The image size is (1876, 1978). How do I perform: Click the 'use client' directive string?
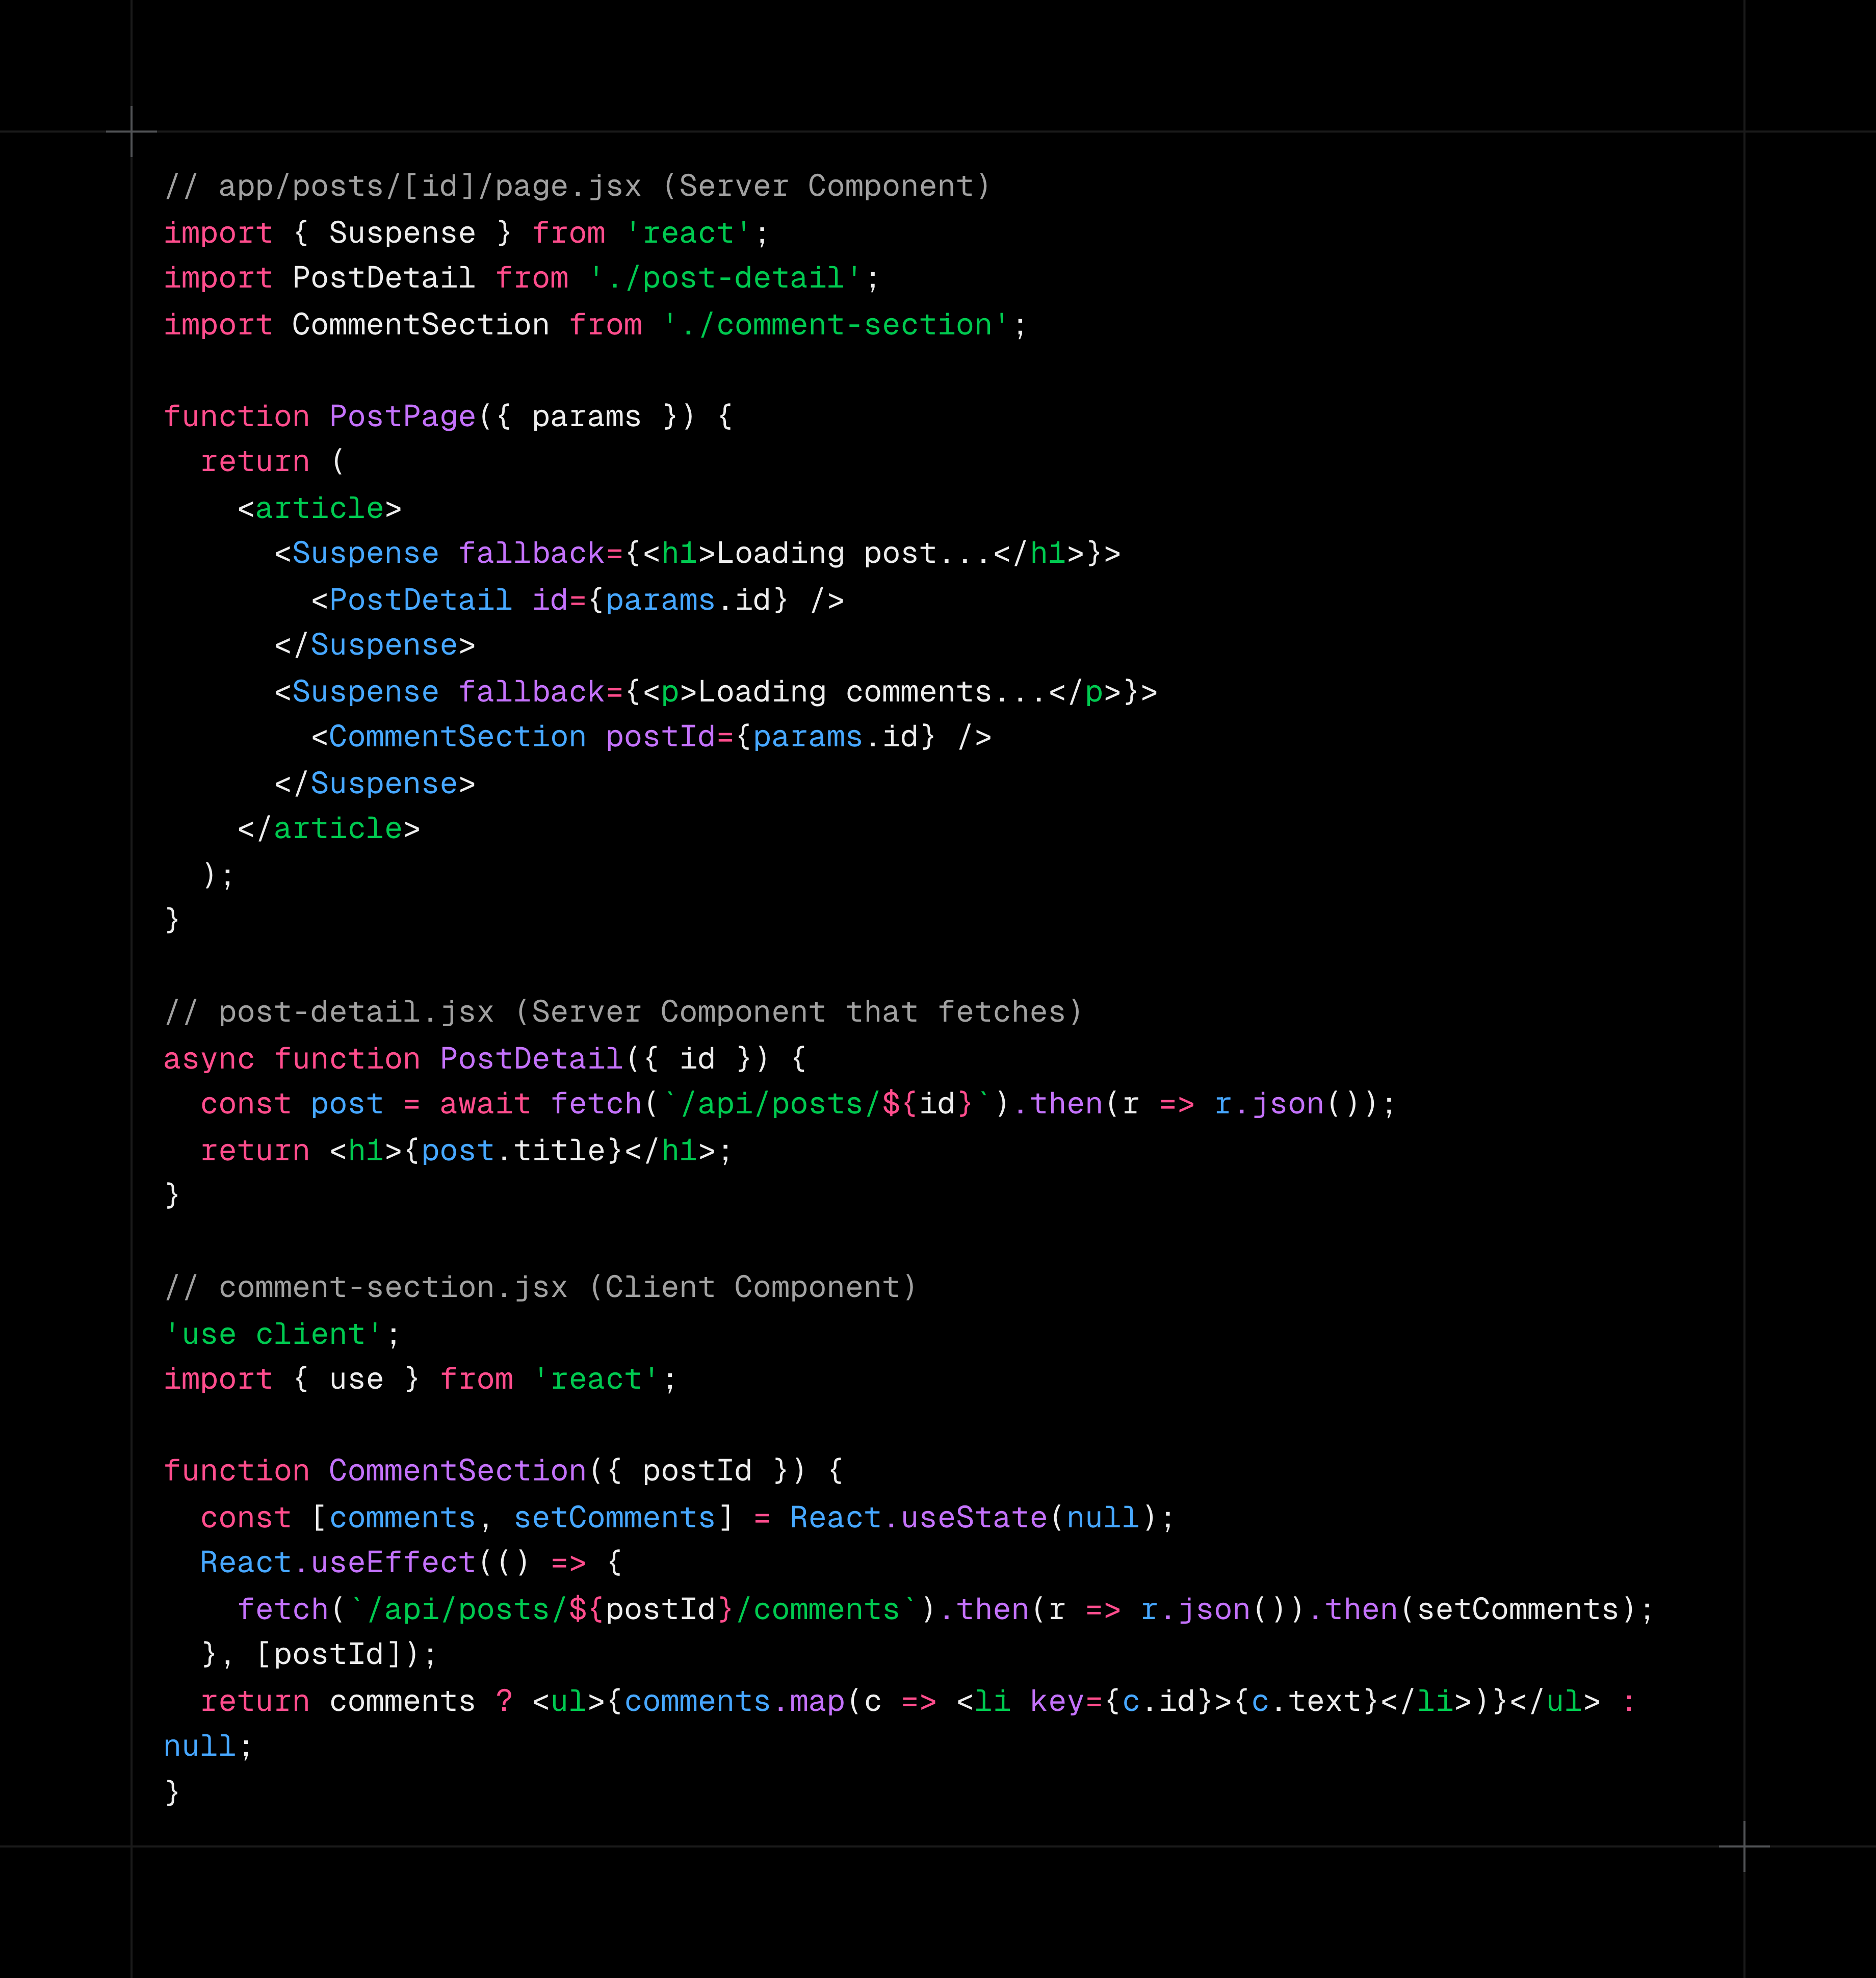pos(273,1334)
